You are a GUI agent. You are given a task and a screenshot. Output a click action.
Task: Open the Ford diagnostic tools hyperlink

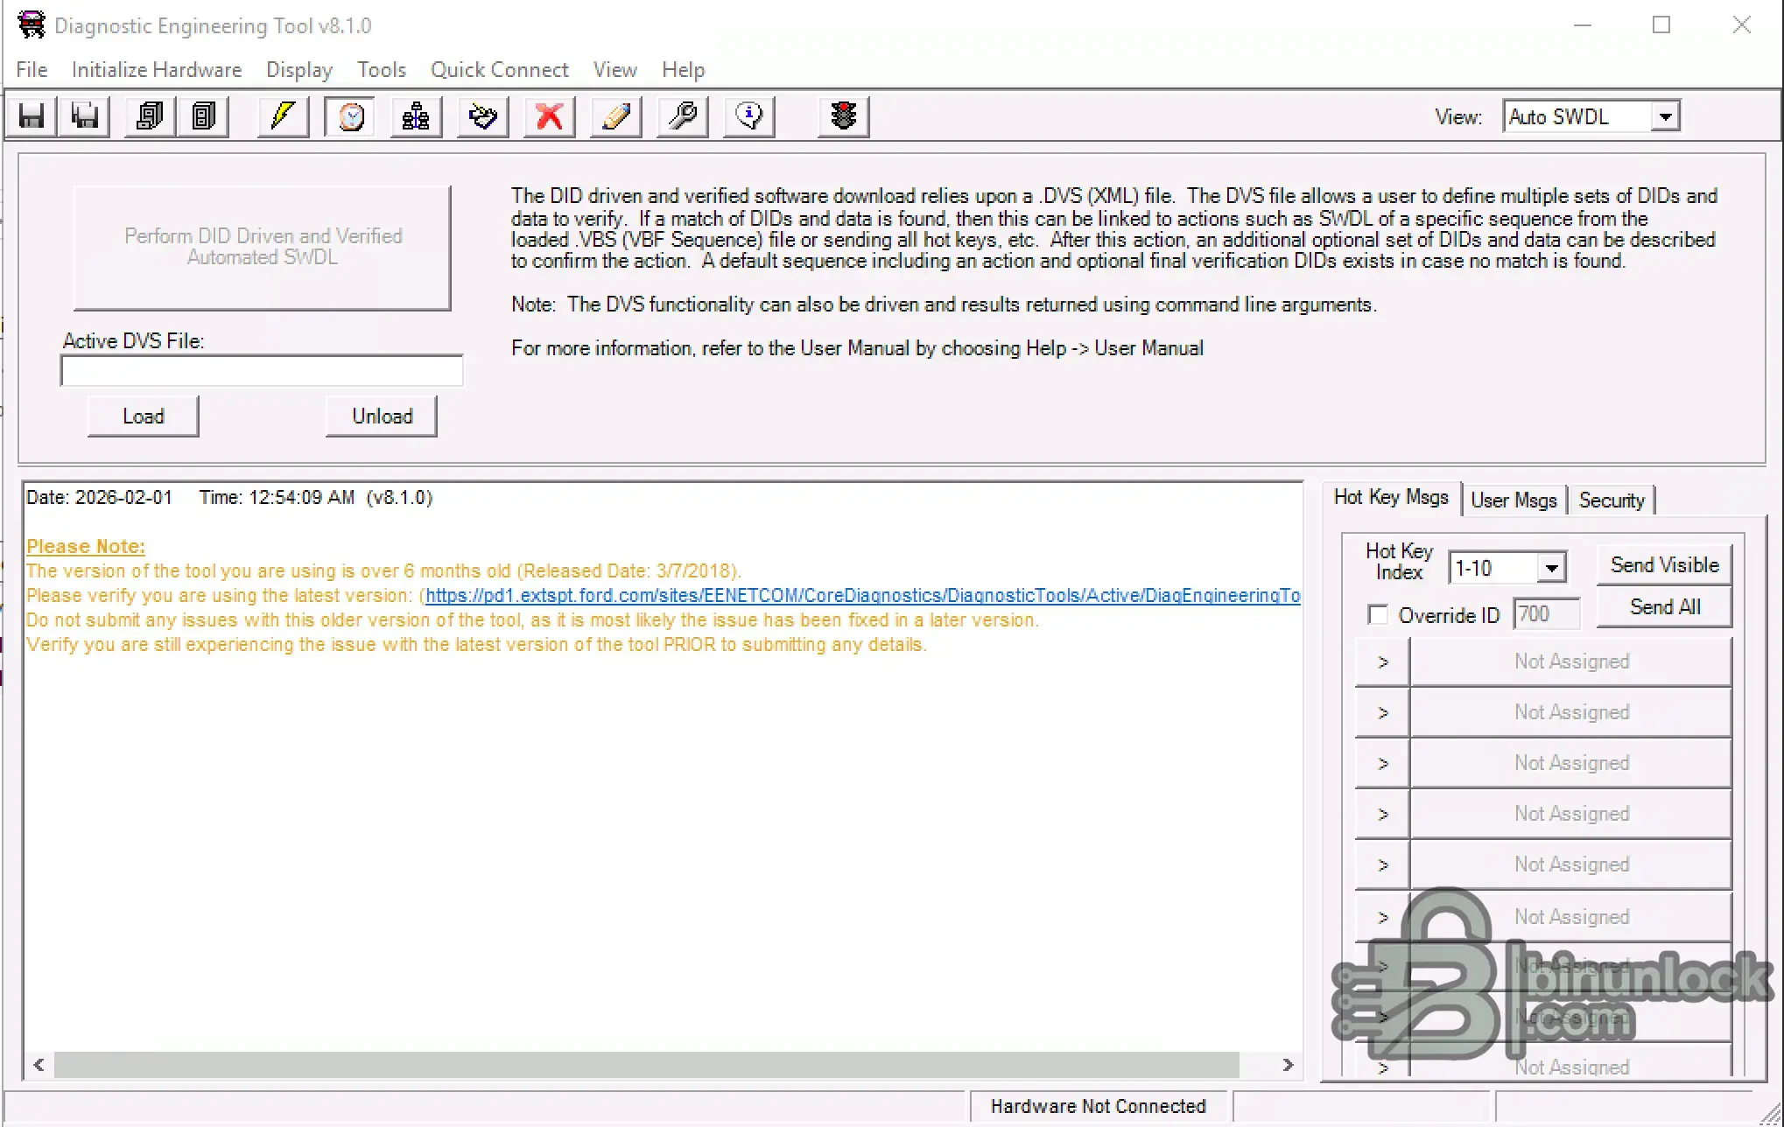pyautogui.click(x=862, y=595)
